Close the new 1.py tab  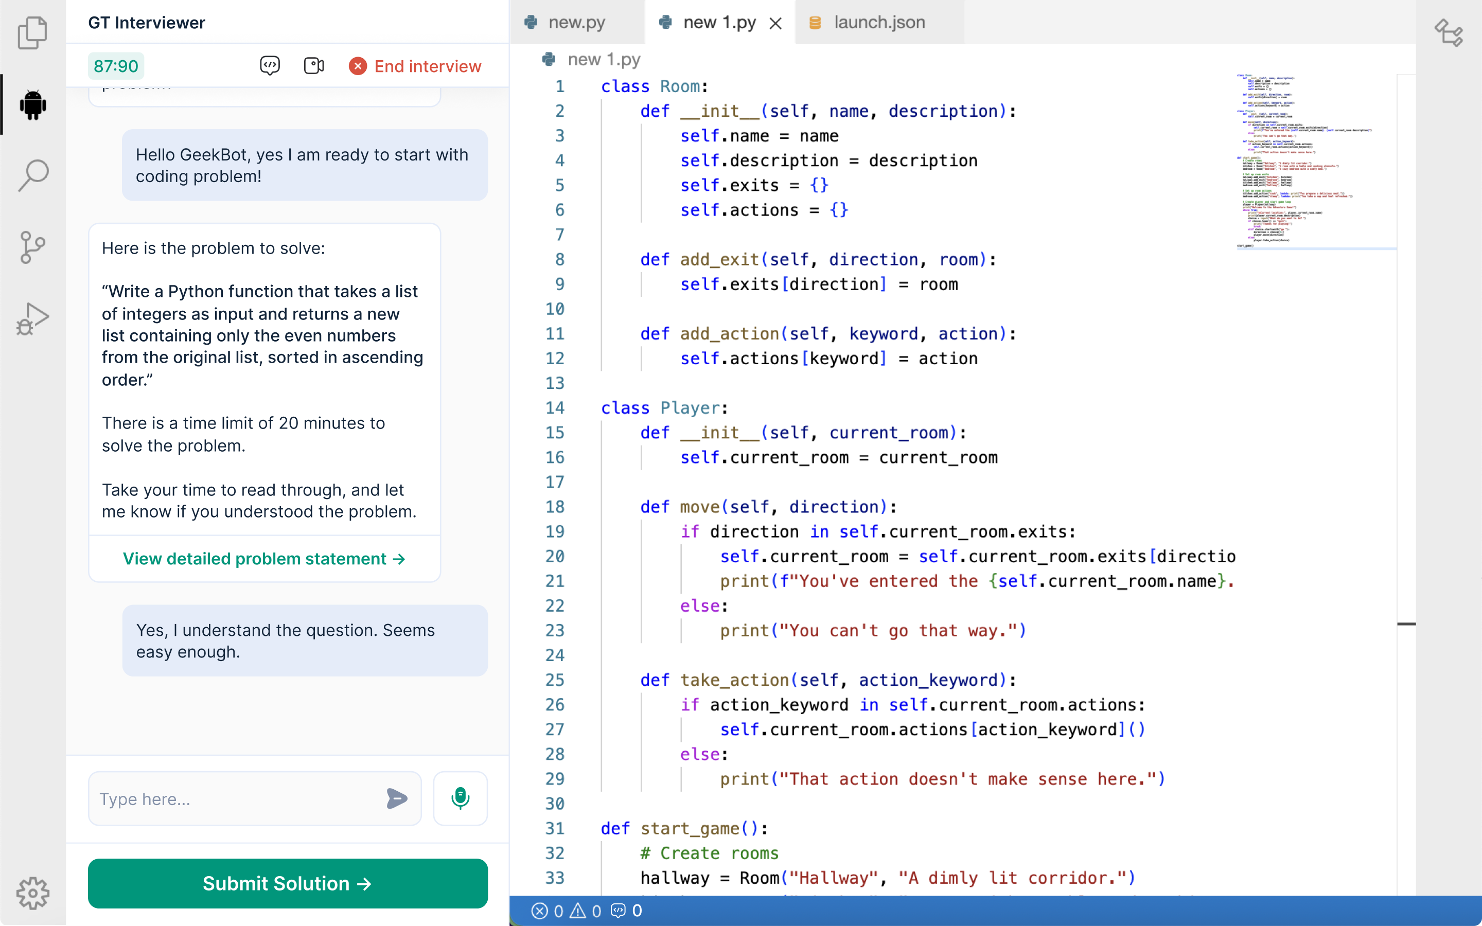click(775, 23)
